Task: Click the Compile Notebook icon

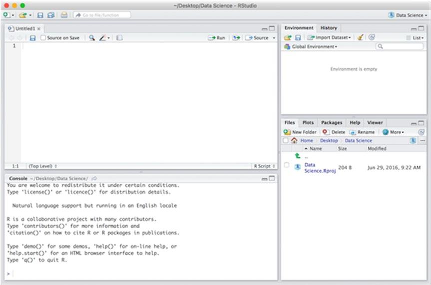Action: click(x=119, y=38)
